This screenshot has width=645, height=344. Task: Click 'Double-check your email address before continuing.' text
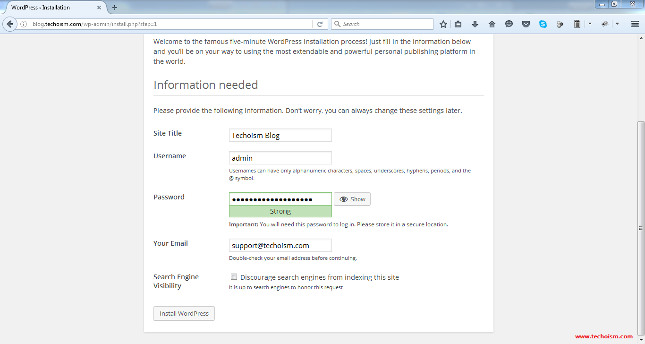pyautogui.click(x=293, y=258)
